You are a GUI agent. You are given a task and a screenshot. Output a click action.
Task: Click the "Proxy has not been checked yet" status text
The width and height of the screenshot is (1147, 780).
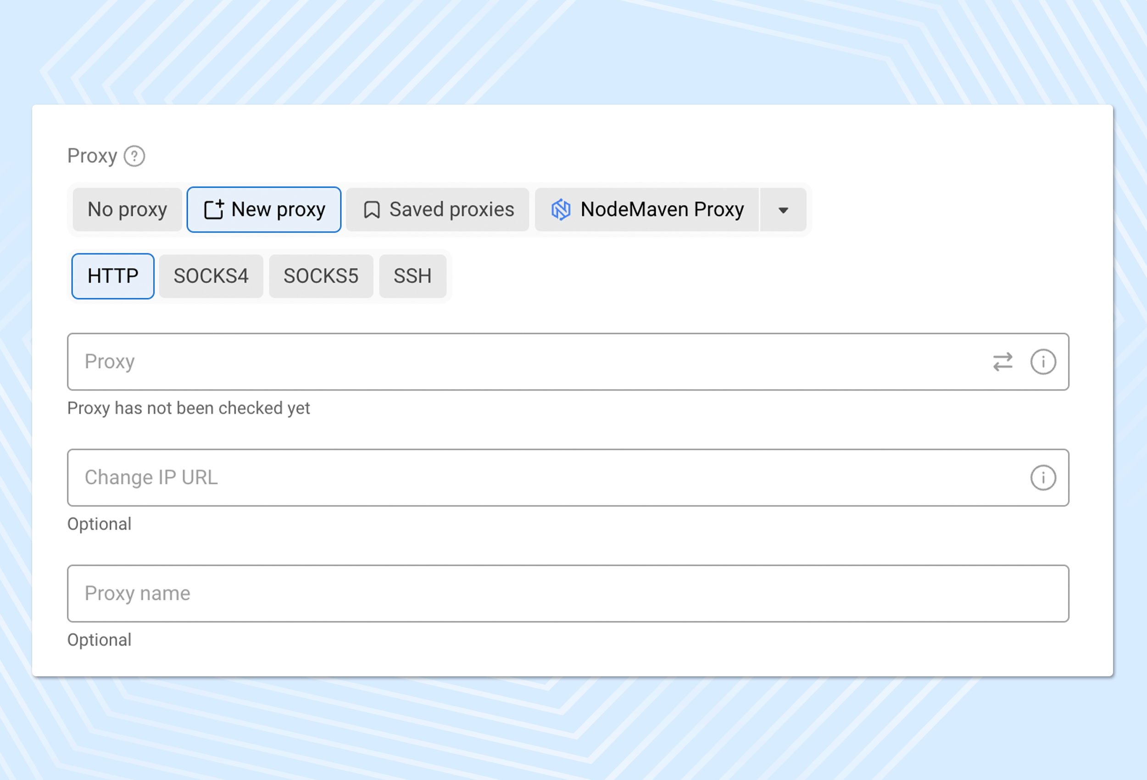click(x=189, y=408)
